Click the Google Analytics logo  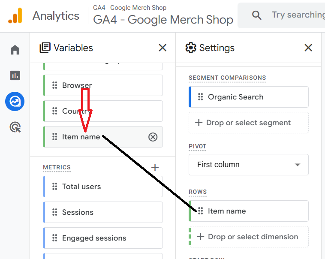pos(15,16)
